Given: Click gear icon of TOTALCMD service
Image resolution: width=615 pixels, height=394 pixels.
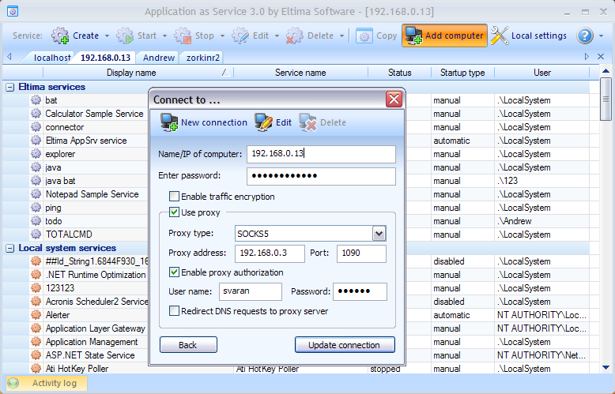Looking at the screenshot, I should [x=36, y=235].
